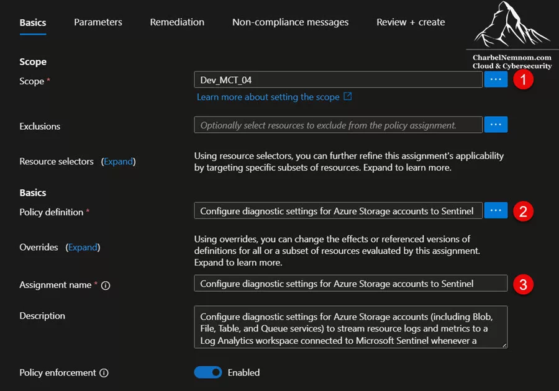Open the Scope picker ellipsis button
The height and width of the screenshot is (391, 559).
[x=496, y=79]
